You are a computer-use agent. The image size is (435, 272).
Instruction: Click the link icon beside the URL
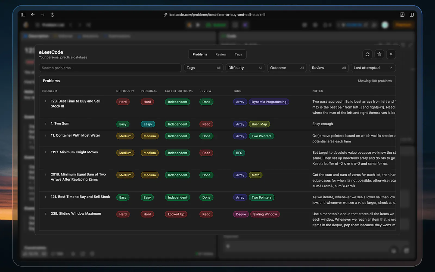point(165,15)
